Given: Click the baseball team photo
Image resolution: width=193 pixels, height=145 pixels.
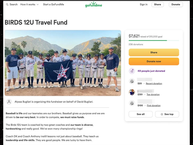Looking at the screenshot, I should point(63,63).
